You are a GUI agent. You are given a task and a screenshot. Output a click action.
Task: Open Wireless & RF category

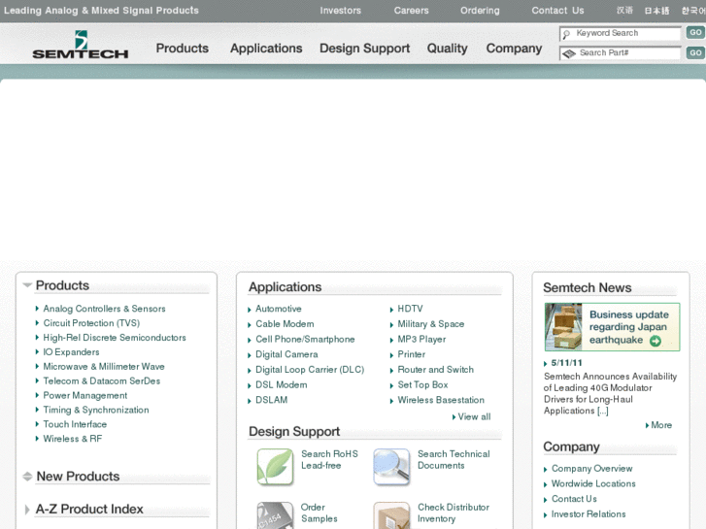(73, 439)
